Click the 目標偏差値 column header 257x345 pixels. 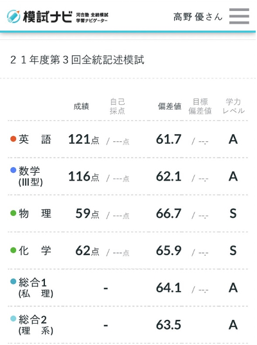coord(200,106)
